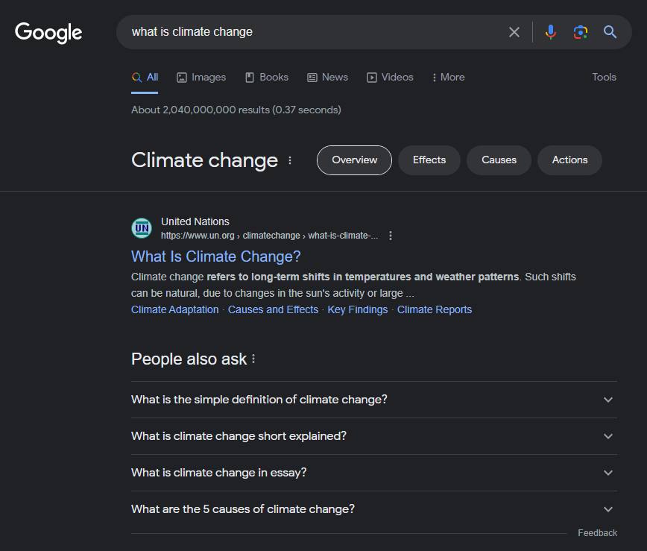Open People also ask options menu
This screenshot has width=647, height=551.
[x=253, y=359]
